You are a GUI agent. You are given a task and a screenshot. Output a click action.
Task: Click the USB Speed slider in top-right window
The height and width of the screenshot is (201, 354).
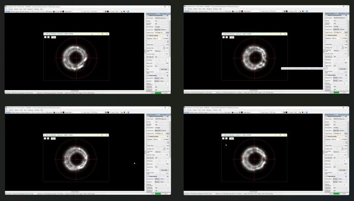point(338,60)
